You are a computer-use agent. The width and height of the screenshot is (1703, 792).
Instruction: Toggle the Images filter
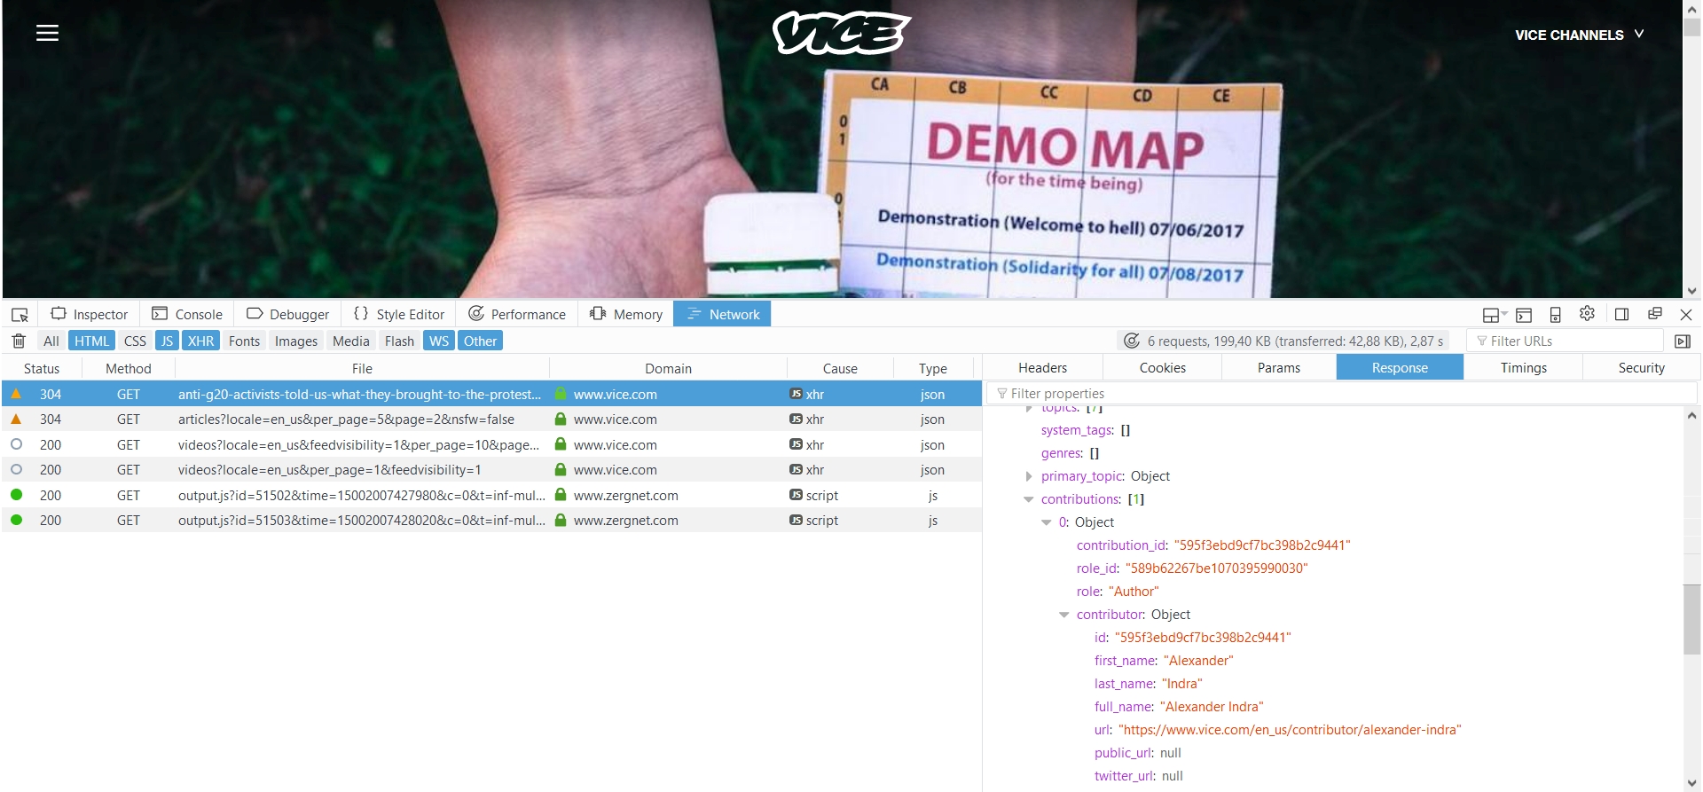coord(296,341)
